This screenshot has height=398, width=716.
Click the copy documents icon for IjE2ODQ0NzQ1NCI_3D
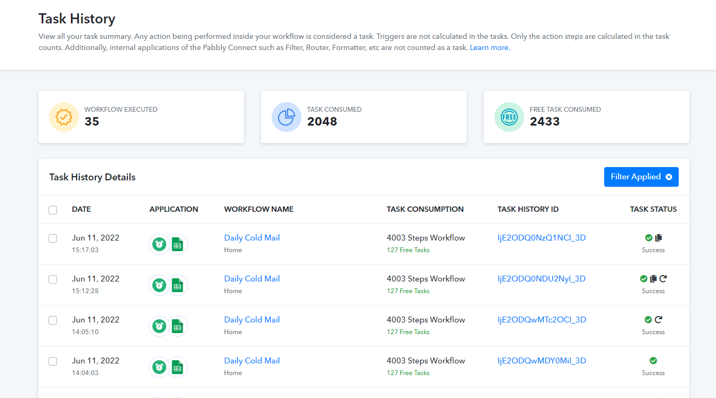tap(658, 238)
